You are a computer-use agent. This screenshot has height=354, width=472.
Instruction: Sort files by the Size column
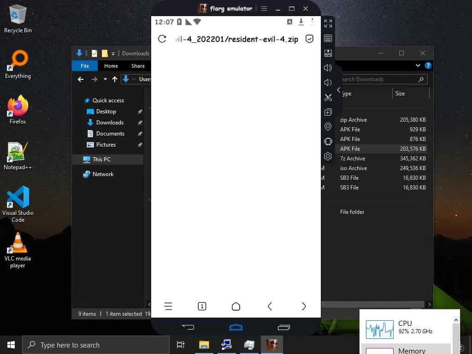tap(411, 94)
